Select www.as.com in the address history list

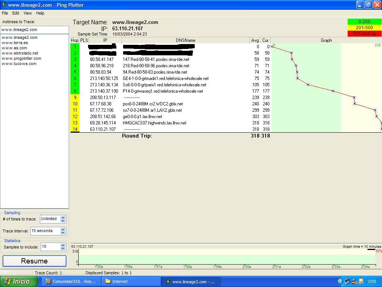pyautogui.click(x=14, y=48)
